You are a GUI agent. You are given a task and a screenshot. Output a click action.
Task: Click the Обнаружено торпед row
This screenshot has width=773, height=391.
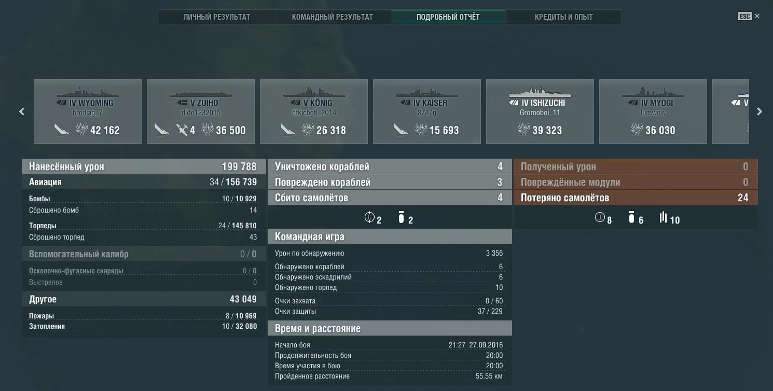tap(390, 288)
